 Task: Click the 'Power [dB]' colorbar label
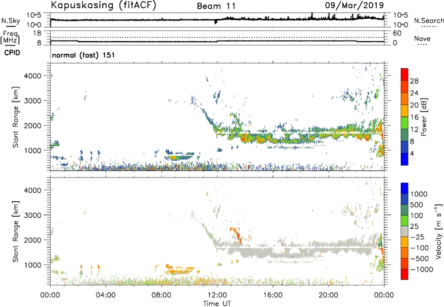(x=423, y=117)
